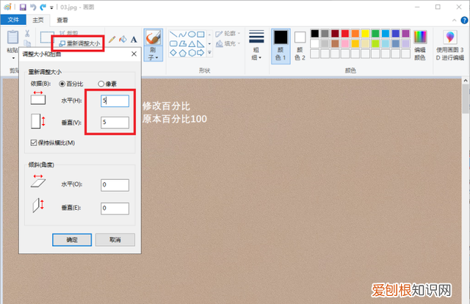Click the Save icon in title bar
The image size is (470, 304).
click(x=23, y=7)
